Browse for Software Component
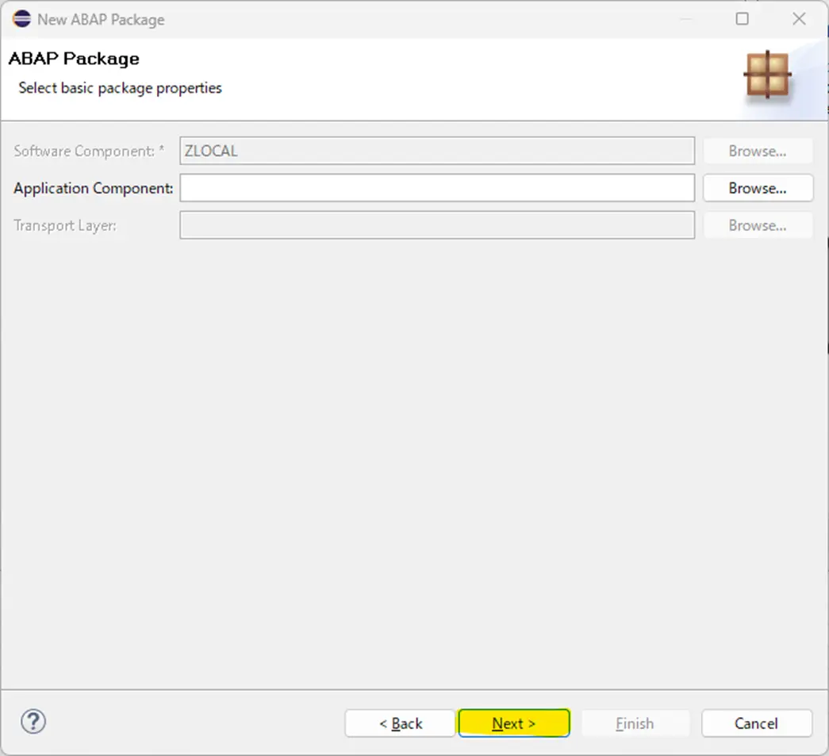Screen dimensions: 829x756 click(758, 152)
